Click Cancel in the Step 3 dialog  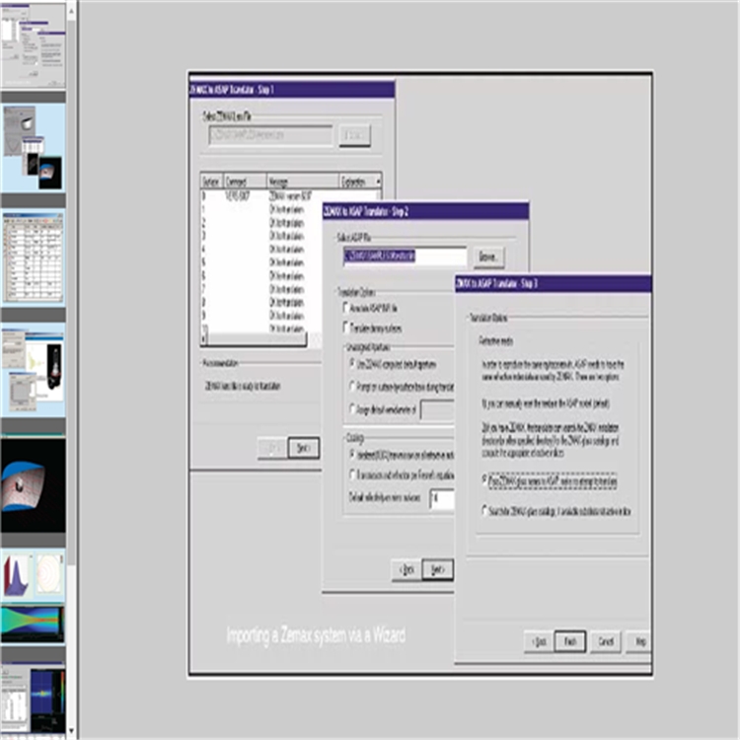606,641
